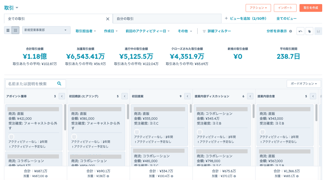Image resolution: width=328 pixels, height=180 pixels.
Task: Click info icon next to 加重：¥100.4万
Action: 172,176
